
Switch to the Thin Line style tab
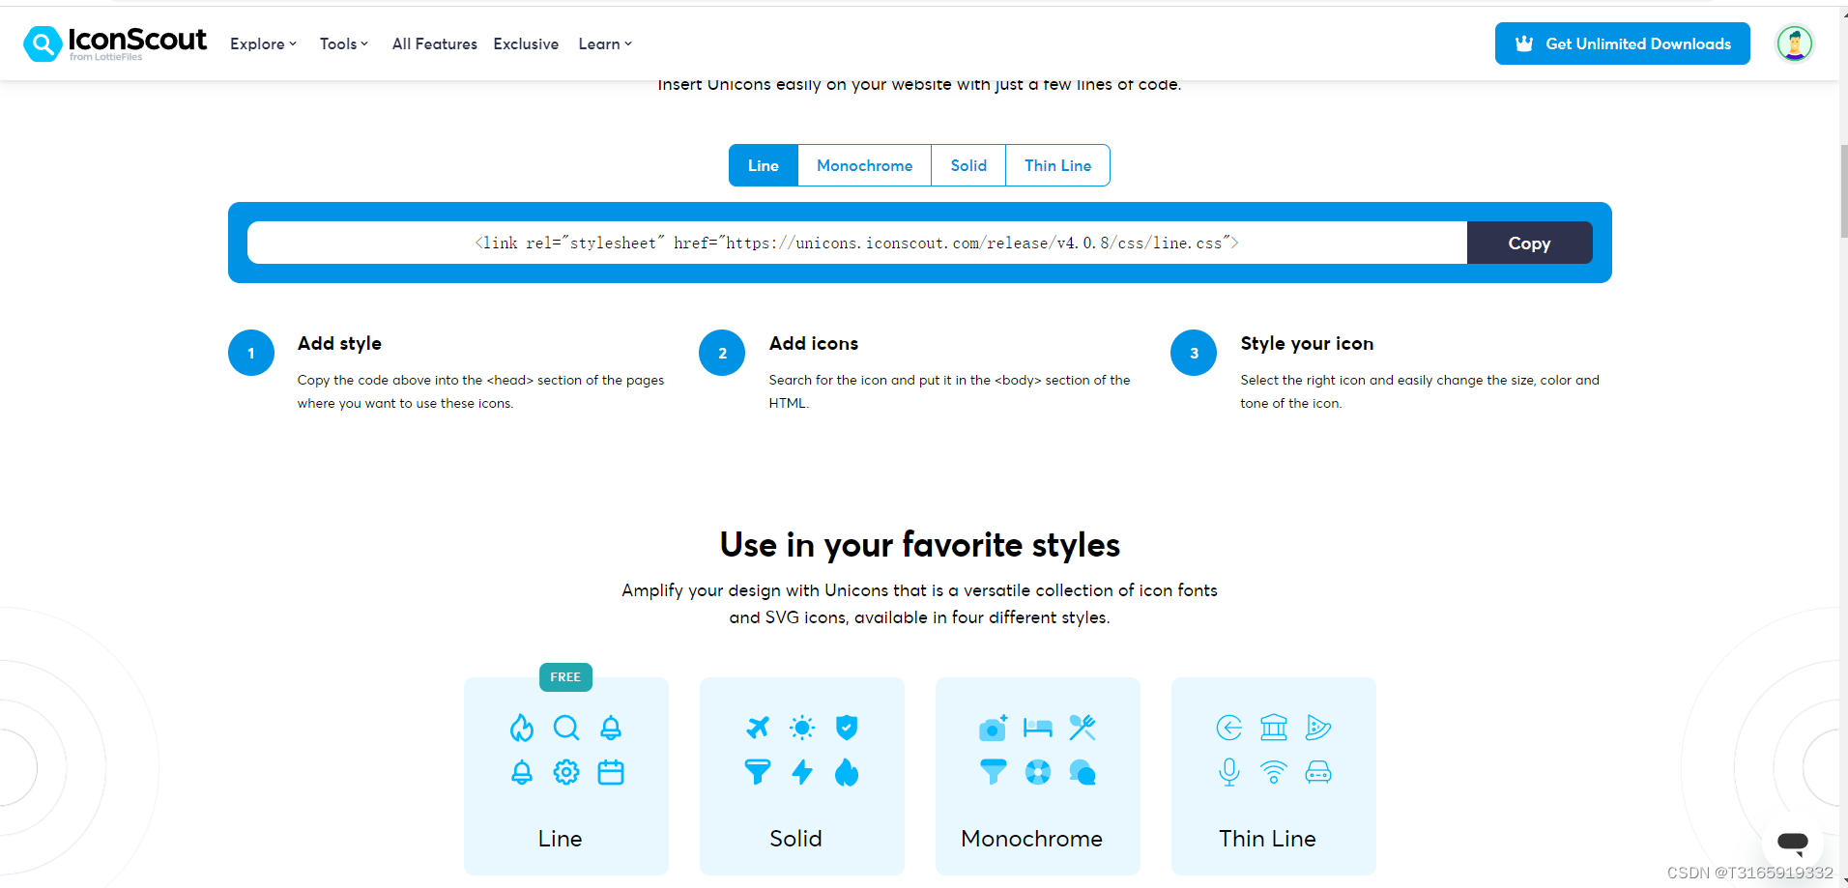click(x=1057, y=165)
